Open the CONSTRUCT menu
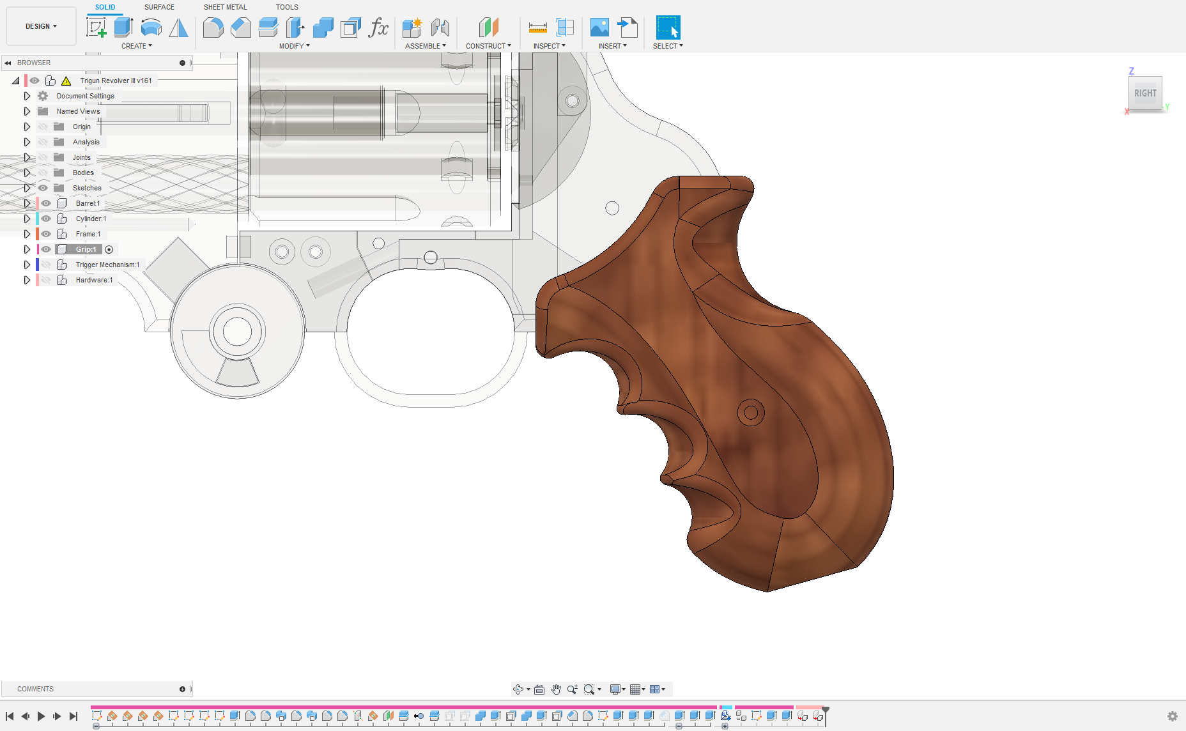This screenshot has width=1186, height=731. coord(488,46)
